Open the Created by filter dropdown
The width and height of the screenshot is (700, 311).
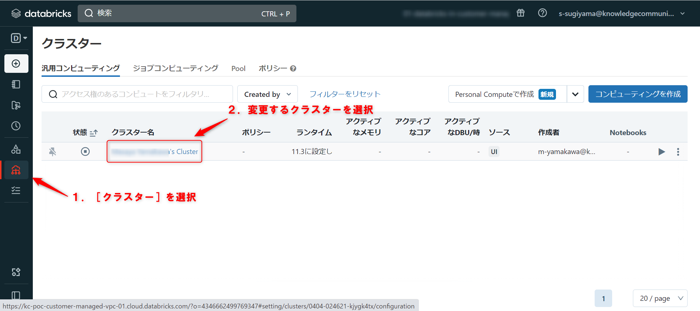point(268,94)
